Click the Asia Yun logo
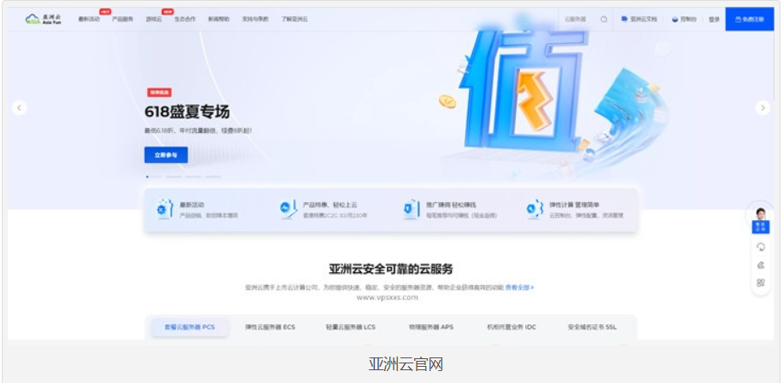 tap(43, 18)
